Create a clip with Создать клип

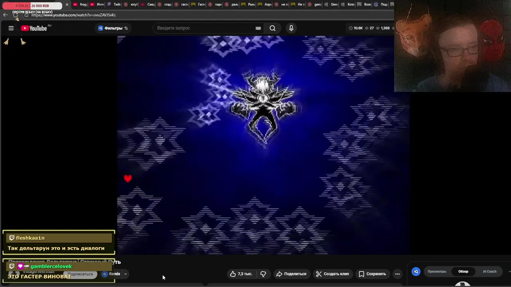click(x=332, y=274)
